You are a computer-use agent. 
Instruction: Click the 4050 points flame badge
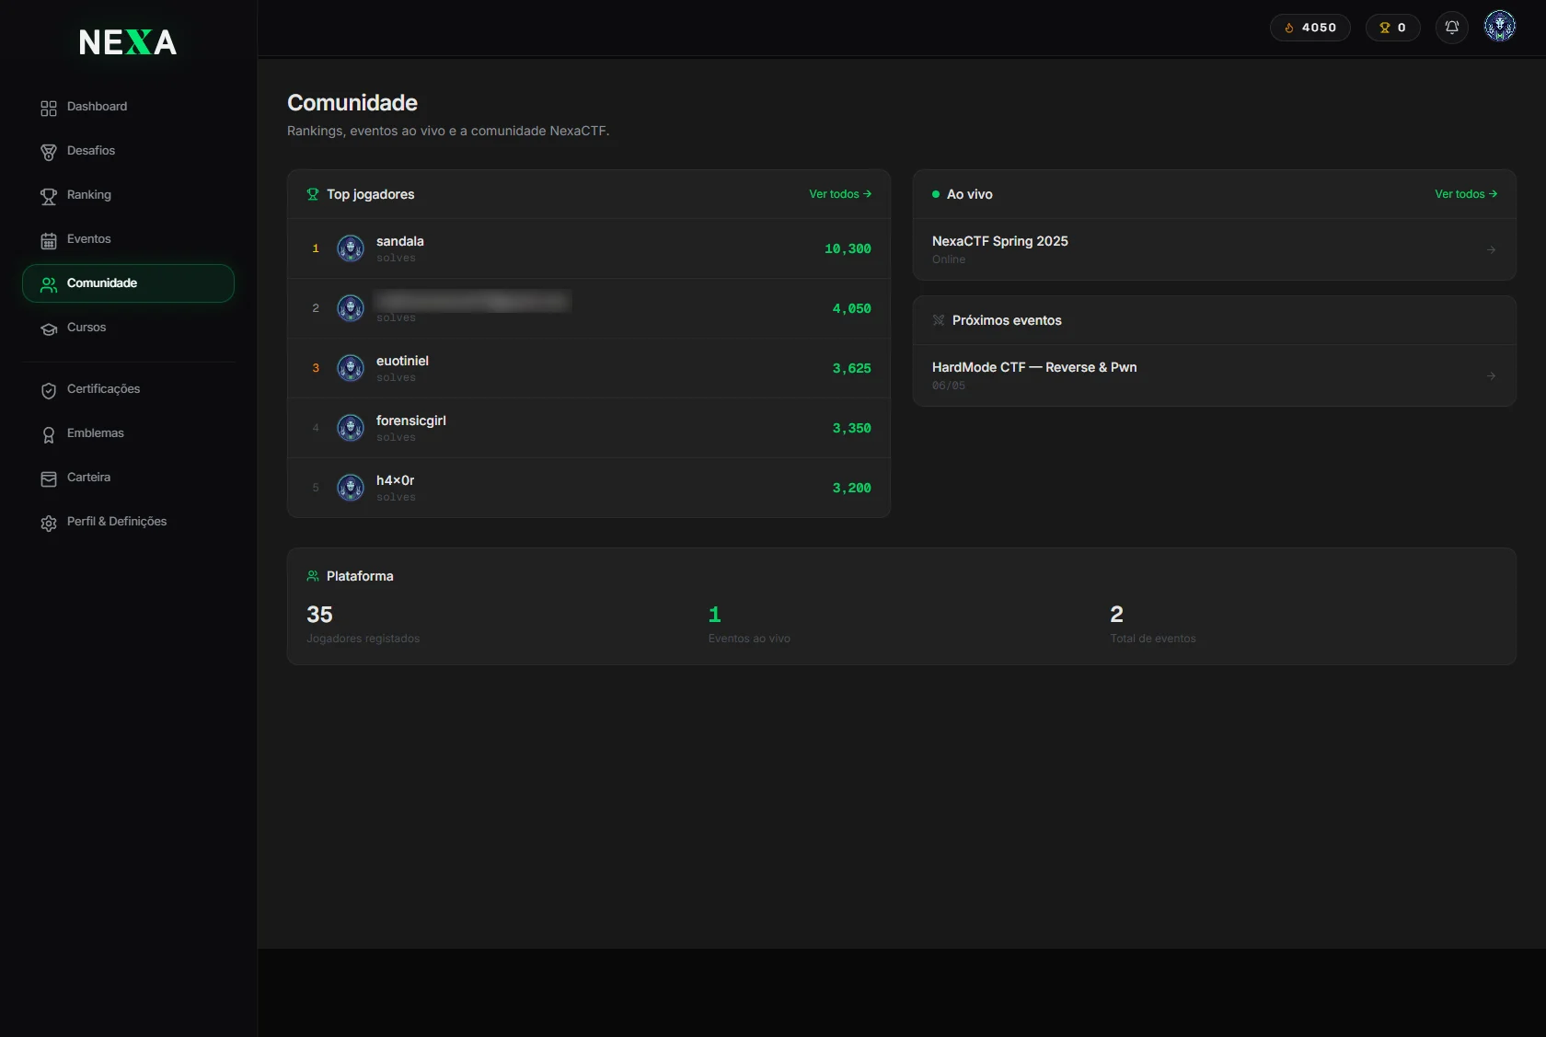(1310, 28)
